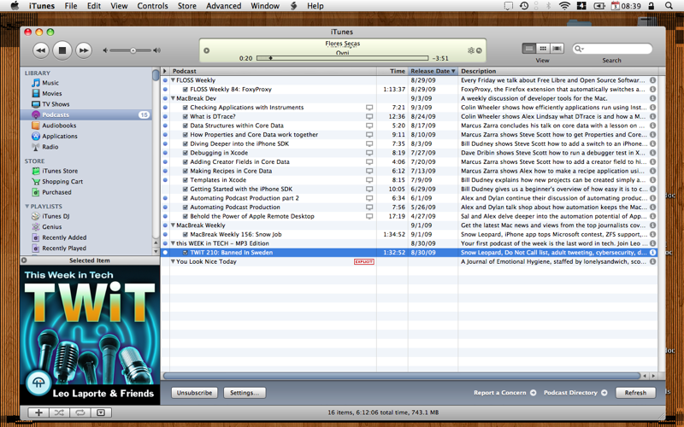Expand You Look Nice Today podcast
This screenshot has height=427, width=684.
[174, 261]
